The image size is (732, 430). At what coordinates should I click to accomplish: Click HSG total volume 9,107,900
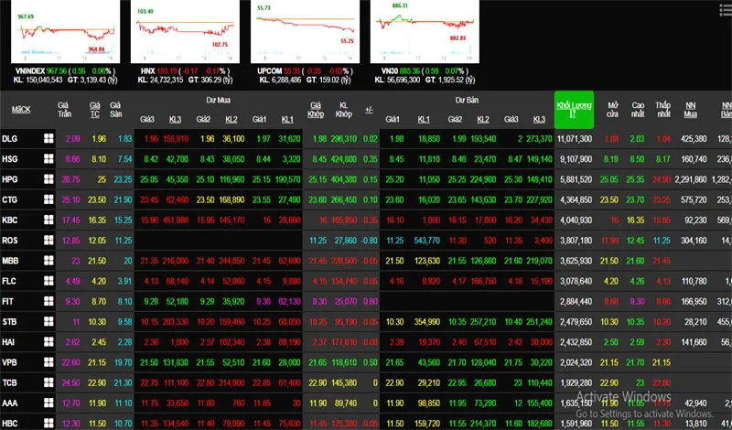576,159
